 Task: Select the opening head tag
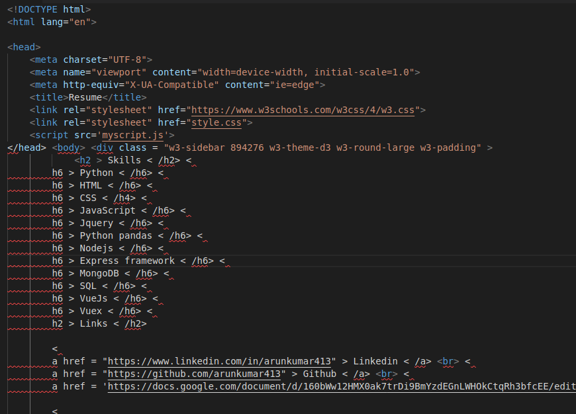pyautogui.click(x=24, y=47)
